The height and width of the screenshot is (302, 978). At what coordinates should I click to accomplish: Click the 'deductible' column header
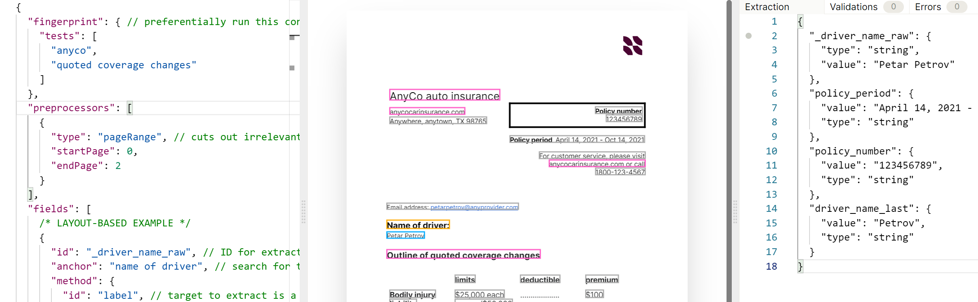click(x=540, y=279)
